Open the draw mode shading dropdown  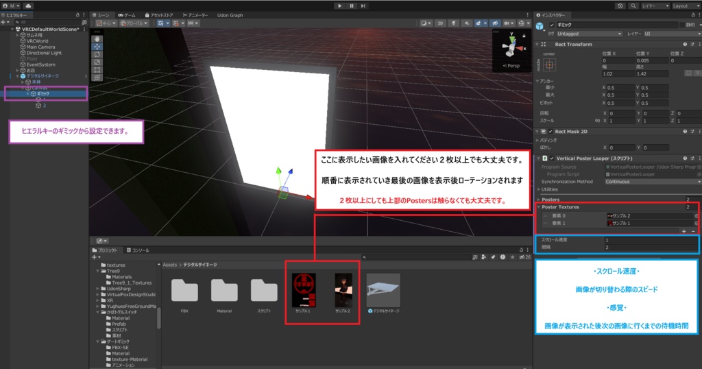(426, 23)
